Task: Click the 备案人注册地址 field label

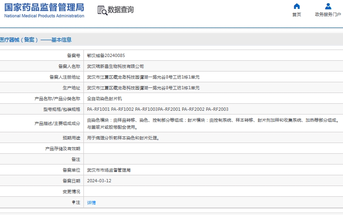Action: 65,77
